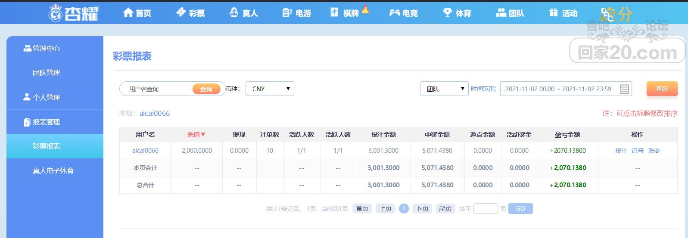The height and width of the screenshot is (238, 688).
Task: Open the 团队 scope dropdown
Action: [444, 89]
